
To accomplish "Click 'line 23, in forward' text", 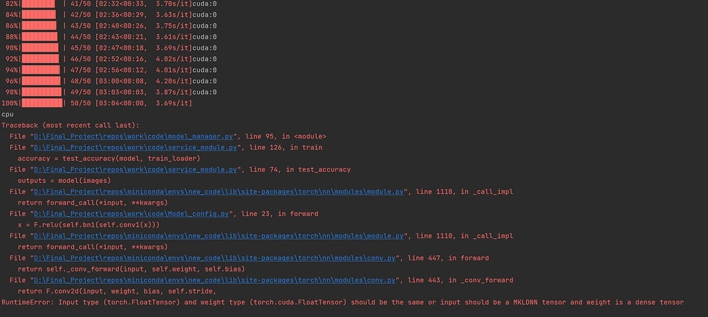I will tap(280, 213).
